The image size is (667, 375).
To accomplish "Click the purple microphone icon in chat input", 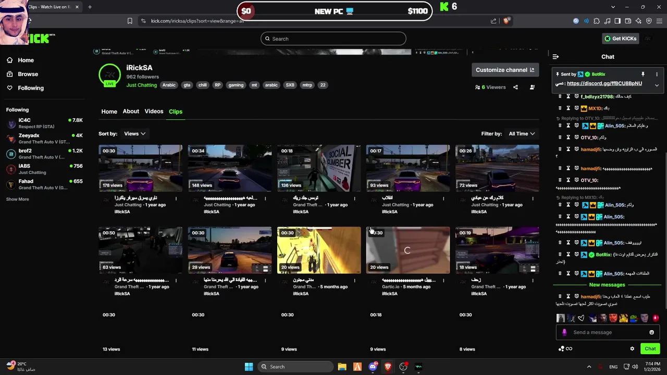I will click(564, 332).
